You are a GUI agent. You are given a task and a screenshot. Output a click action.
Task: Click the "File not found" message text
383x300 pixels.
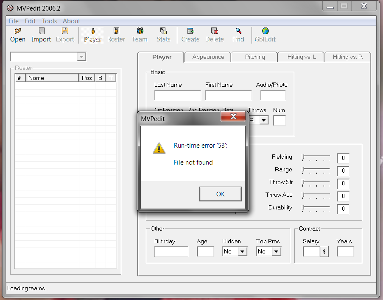click(x=193, y=162)
